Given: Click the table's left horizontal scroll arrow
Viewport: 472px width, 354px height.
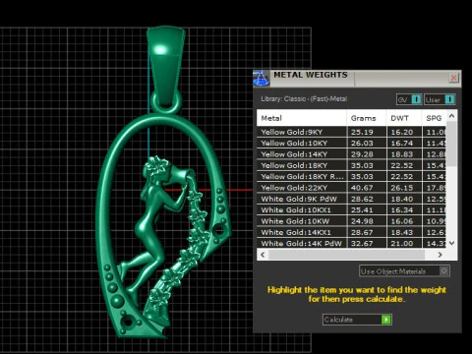Looking at the screenshot, I should tap(263, 255).
